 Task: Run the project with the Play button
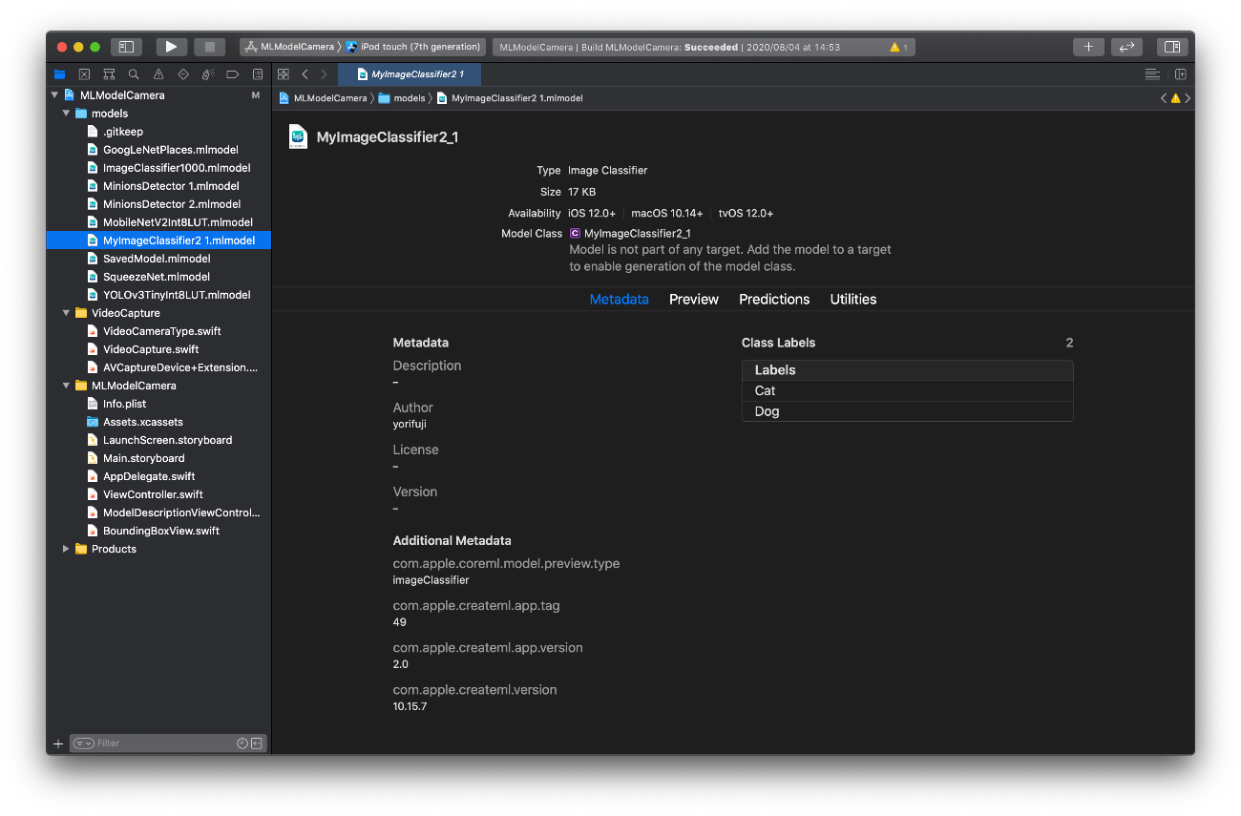pos(171,47)
